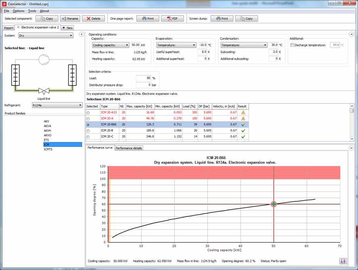Select the AKVO product family
The image size is (358, 270).
click(48, 135)
